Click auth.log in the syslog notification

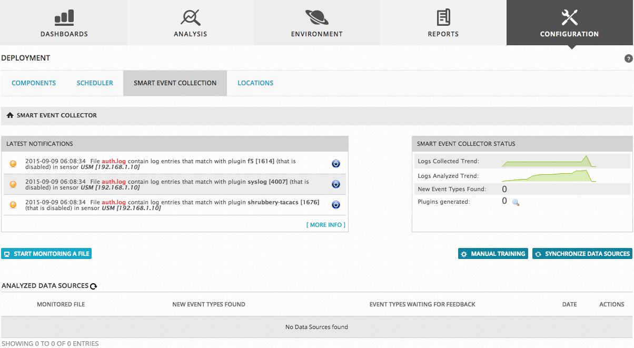tap(114, 182)
